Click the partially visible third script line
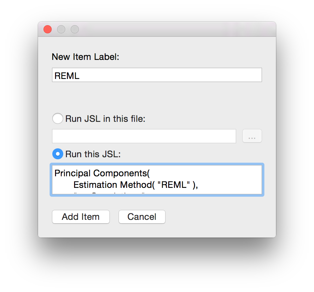 pos(109,193)
